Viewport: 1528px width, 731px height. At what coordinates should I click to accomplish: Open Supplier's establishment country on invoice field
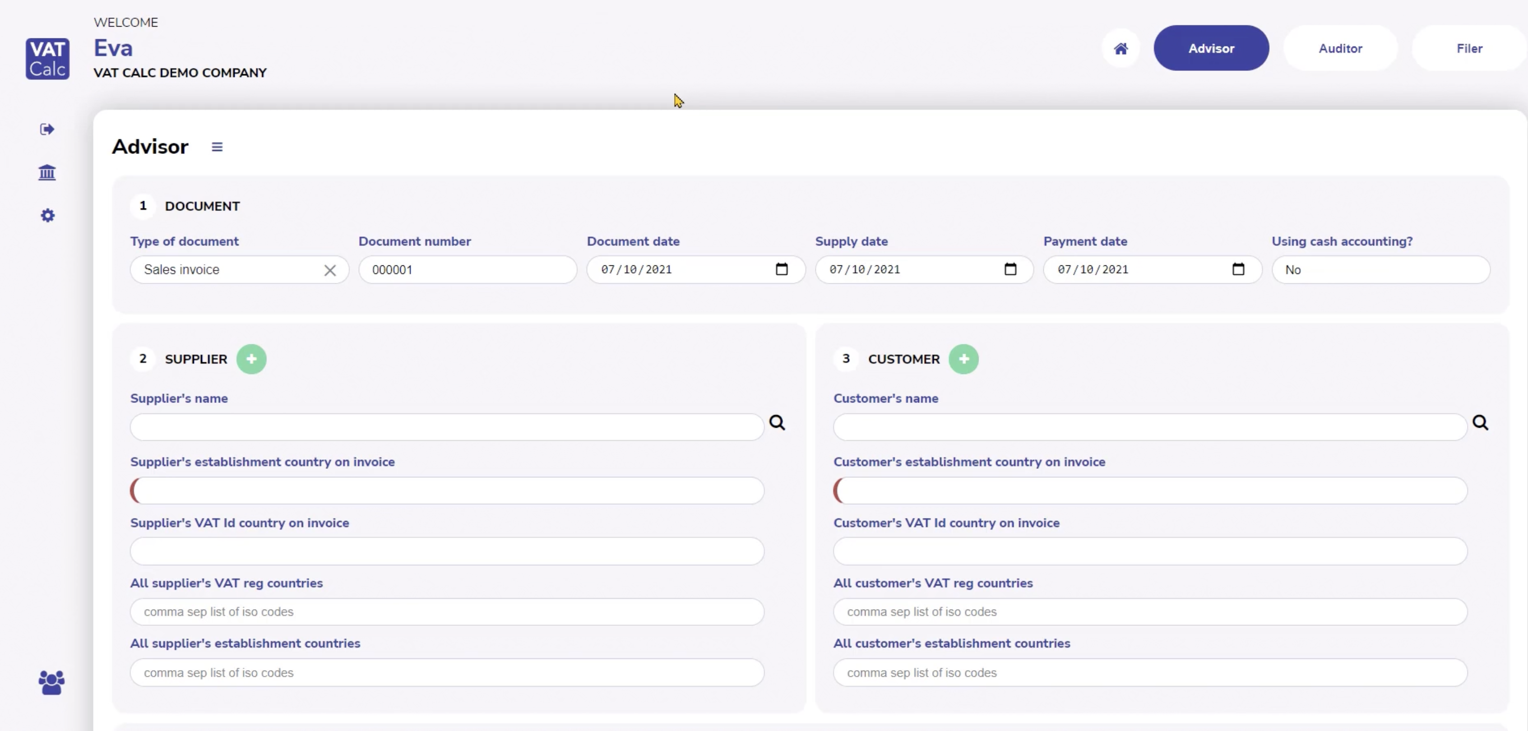coord(447,490)
